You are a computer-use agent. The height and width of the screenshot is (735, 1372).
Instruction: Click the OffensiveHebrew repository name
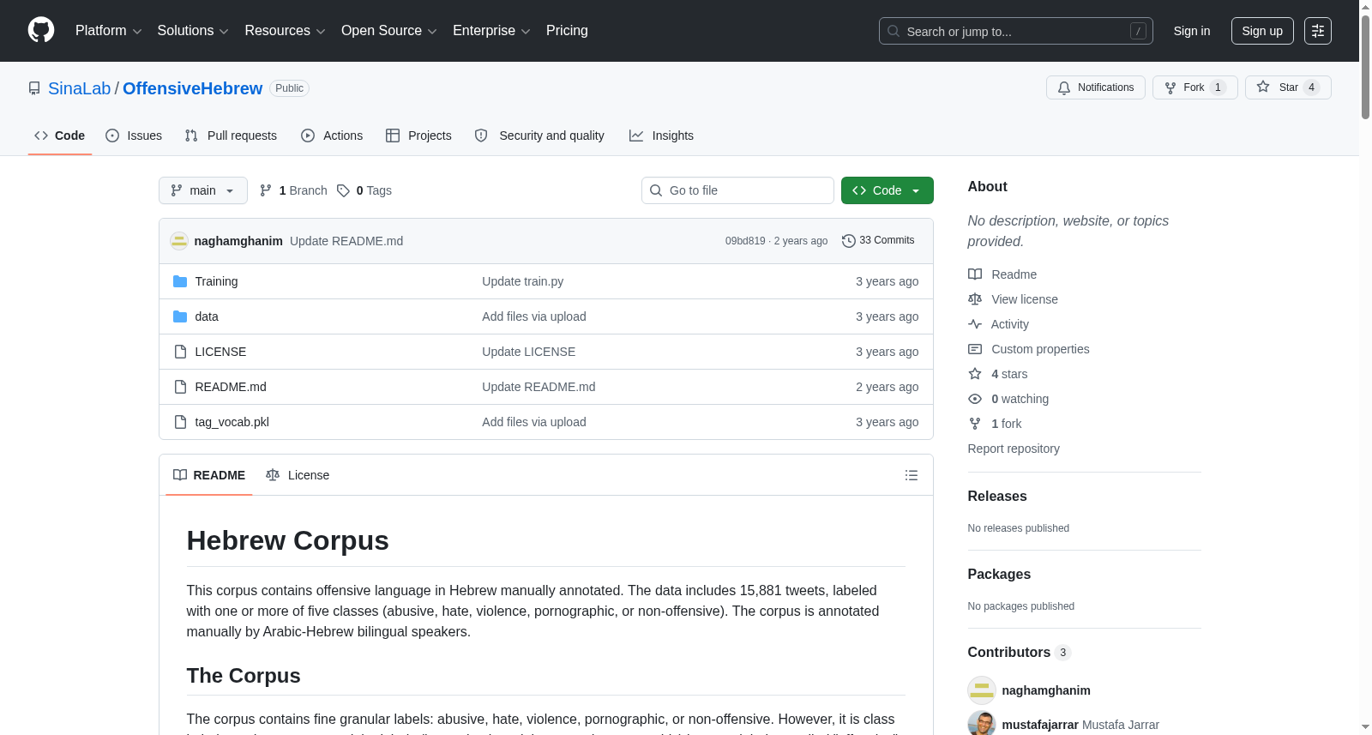pyautogui.click(x=193, y=88)
